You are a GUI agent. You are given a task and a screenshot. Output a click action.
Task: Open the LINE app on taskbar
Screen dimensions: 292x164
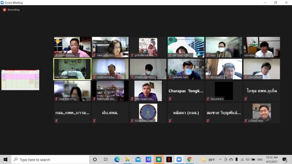159,159
